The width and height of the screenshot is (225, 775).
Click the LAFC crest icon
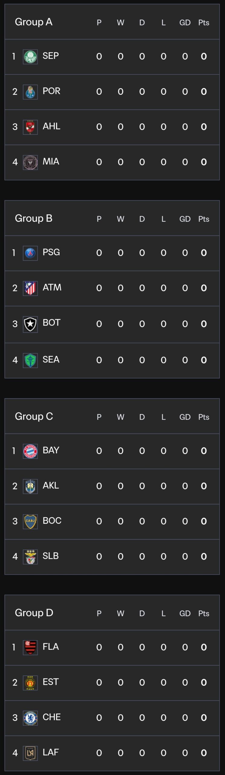click(30, 753)
